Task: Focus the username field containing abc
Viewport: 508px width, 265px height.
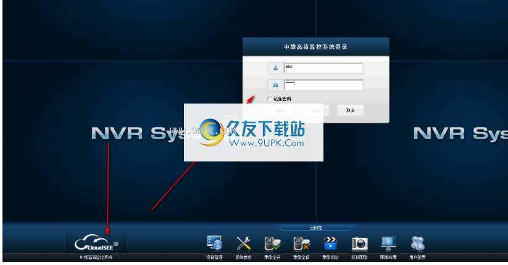Action: [323, 68]
